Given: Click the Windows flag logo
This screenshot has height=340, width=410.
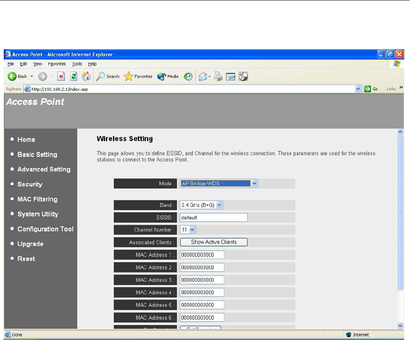Looking at the screenshot, I should (x=397, y=64).
